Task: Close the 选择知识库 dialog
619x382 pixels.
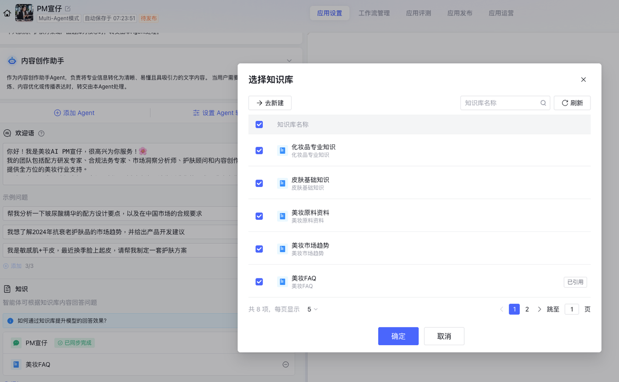Action: 583,80
